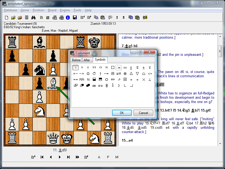Toggle the '!' good move symbol
Viewport: 225px width, 169px height.
(75, 68)
